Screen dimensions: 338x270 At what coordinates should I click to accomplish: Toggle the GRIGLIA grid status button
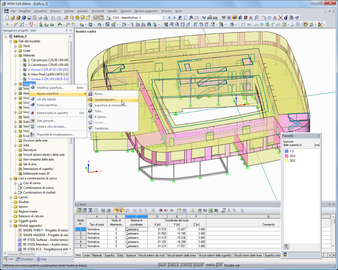pos(174,265)
